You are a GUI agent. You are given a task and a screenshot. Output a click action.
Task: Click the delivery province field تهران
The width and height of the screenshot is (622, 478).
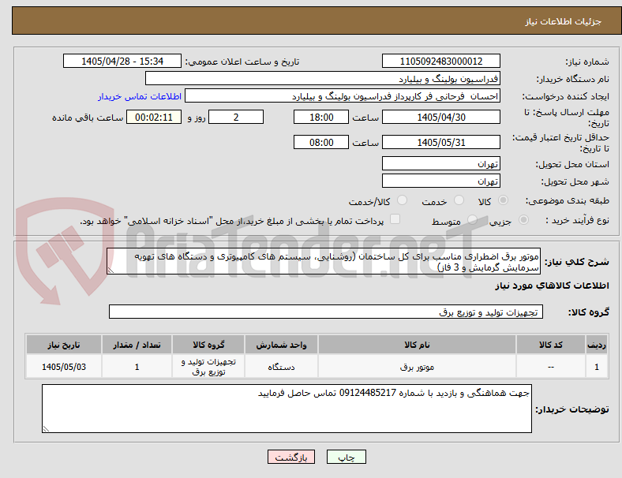pos(441,163)
